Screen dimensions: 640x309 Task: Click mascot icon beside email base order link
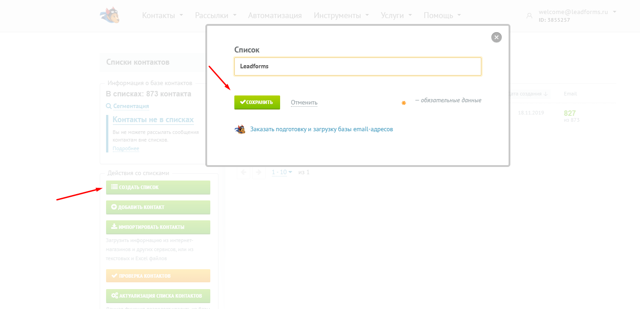click(x=240, y=129)
